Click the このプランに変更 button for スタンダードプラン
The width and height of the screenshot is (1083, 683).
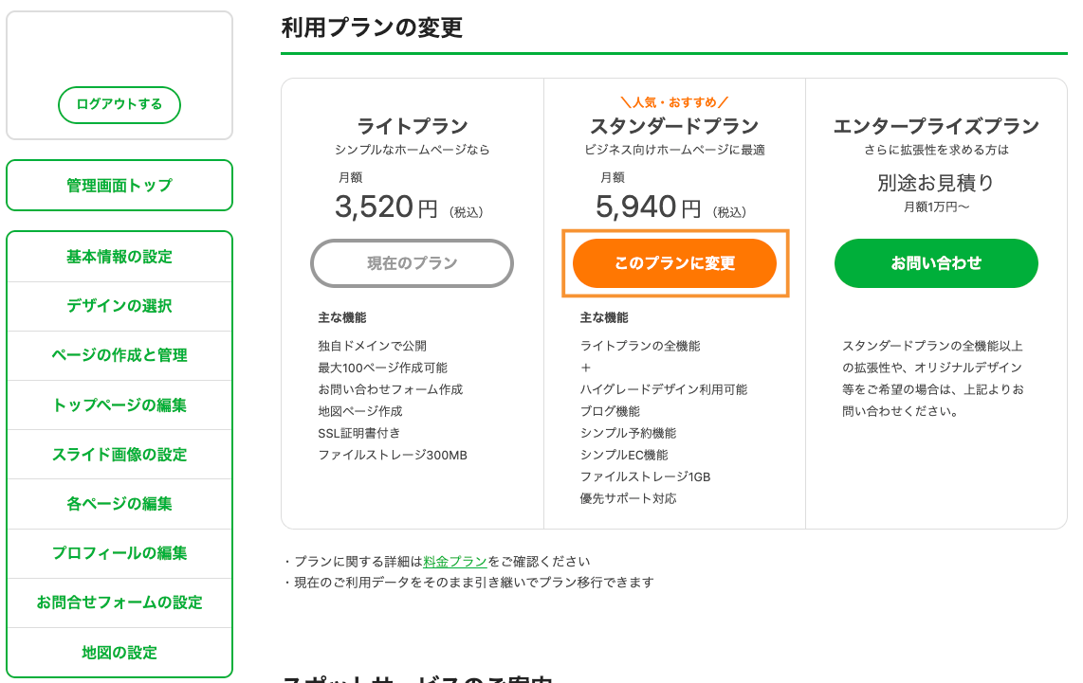pos(674,263)
